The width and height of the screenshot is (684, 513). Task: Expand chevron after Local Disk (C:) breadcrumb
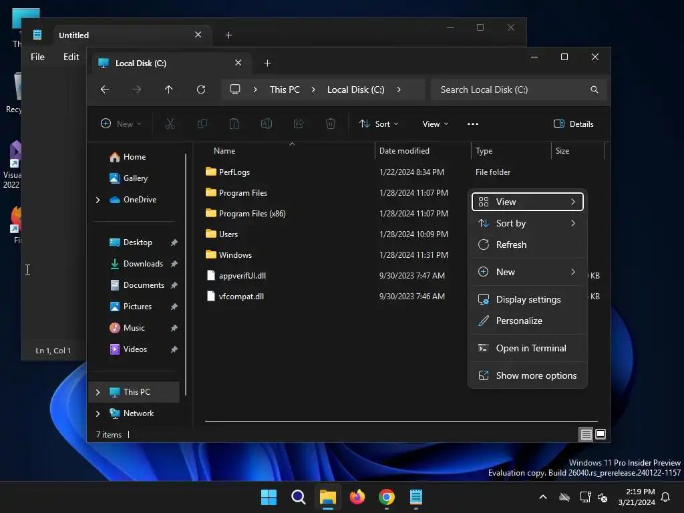(399, 90)
